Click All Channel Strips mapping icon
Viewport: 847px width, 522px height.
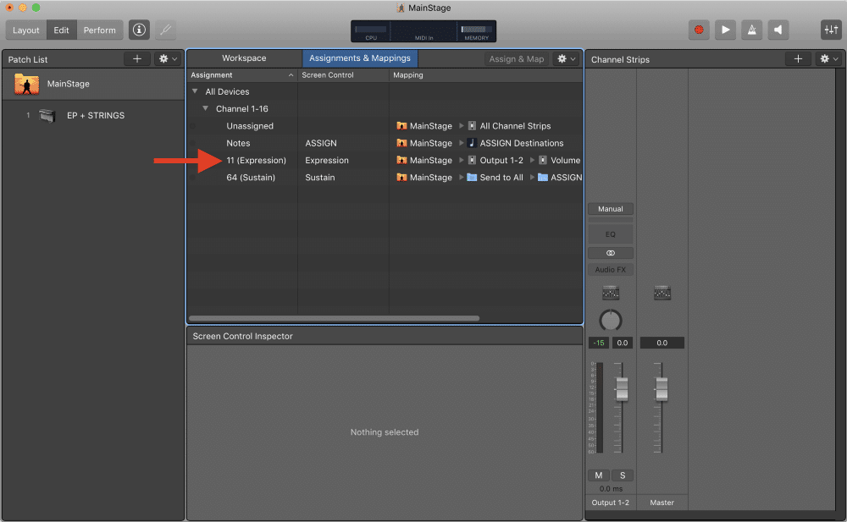tap(472, 126)
